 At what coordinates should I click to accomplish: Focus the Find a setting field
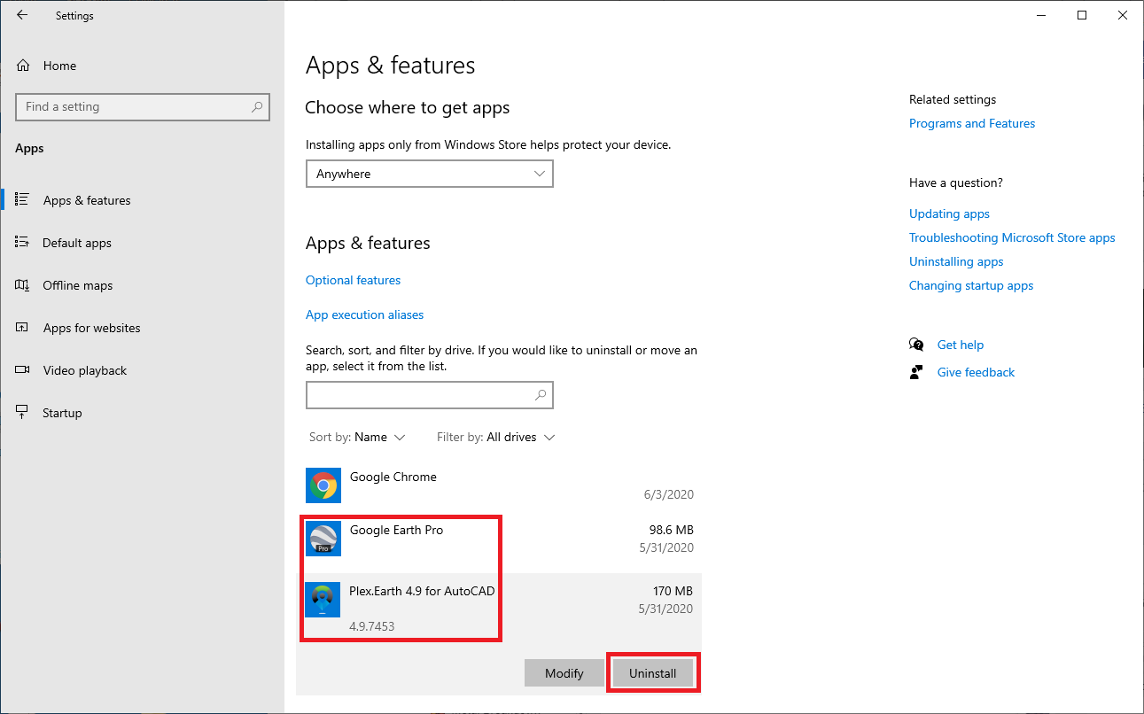[133, 106]
